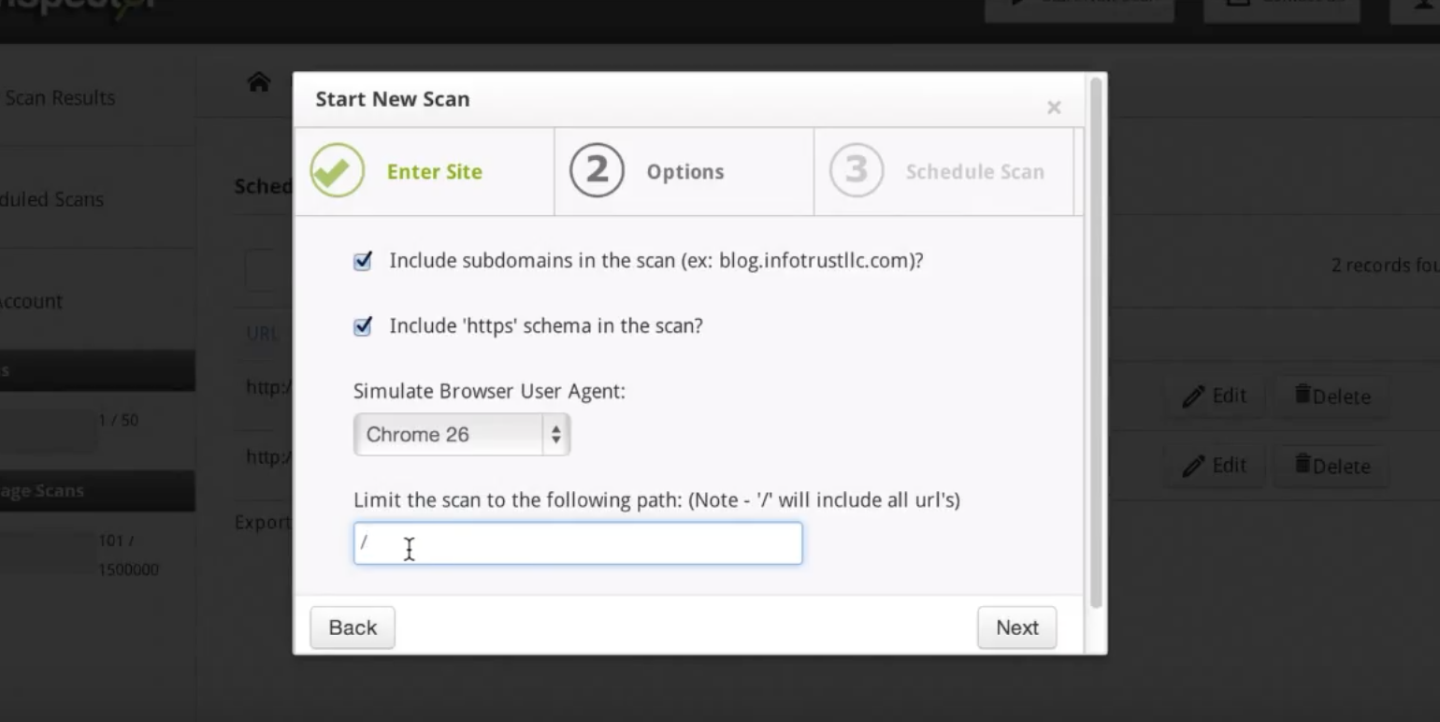
Task: Uncheck the include subdomains checkbox
Action: click(x=363, y=261)
